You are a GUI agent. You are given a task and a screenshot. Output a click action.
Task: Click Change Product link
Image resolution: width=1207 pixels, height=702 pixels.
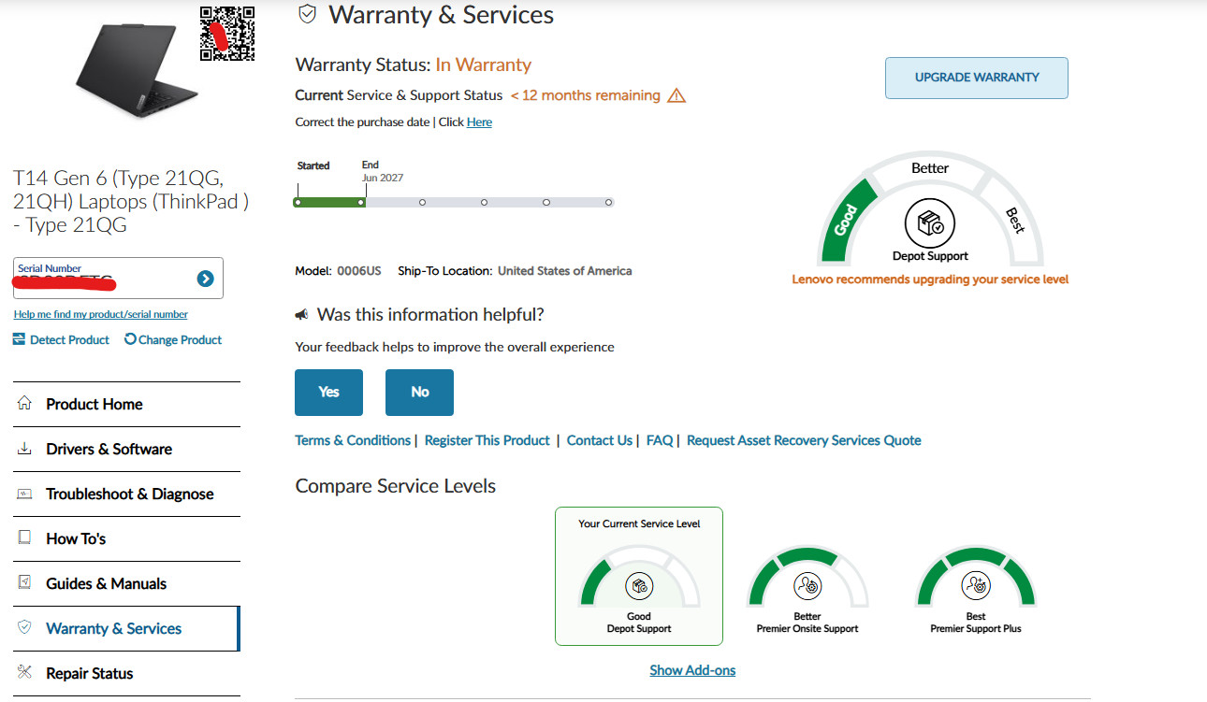[x=180, y=339]
